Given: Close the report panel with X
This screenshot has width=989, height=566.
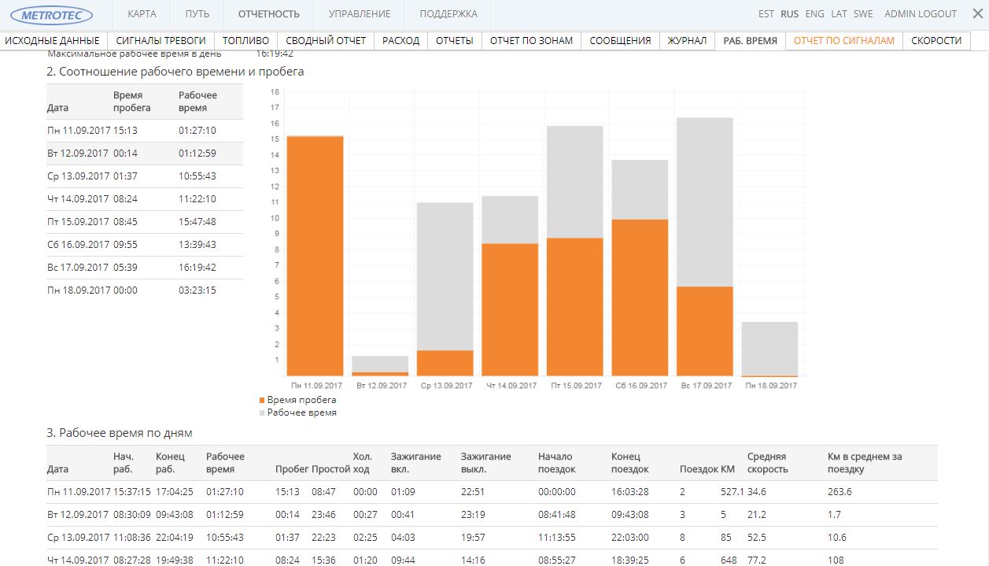Looking at the screenshot, I should [977, 13].
